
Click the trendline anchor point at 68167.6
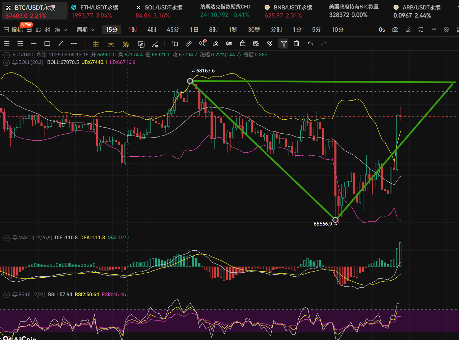(190, 81)
